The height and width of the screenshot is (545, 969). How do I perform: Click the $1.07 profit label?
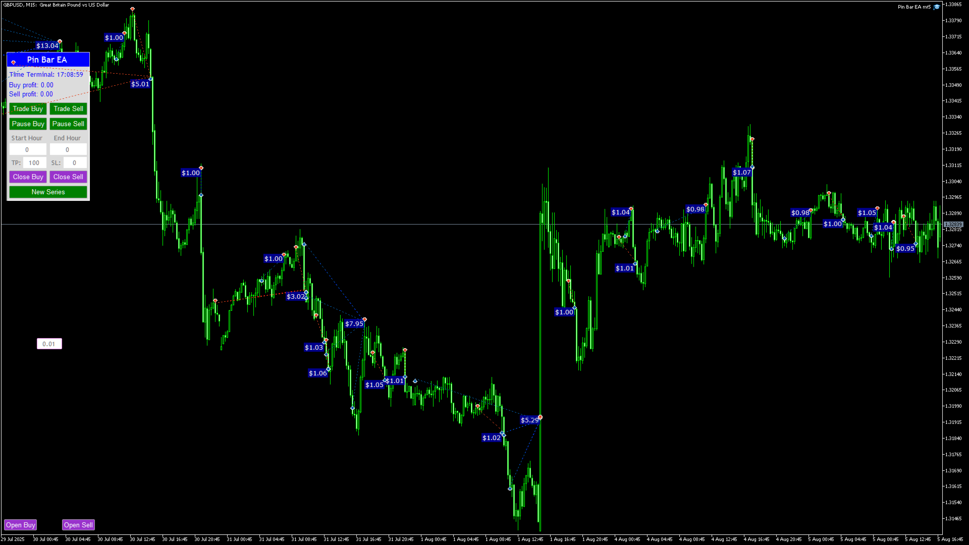pyautogui.click(x=742, y=172)
